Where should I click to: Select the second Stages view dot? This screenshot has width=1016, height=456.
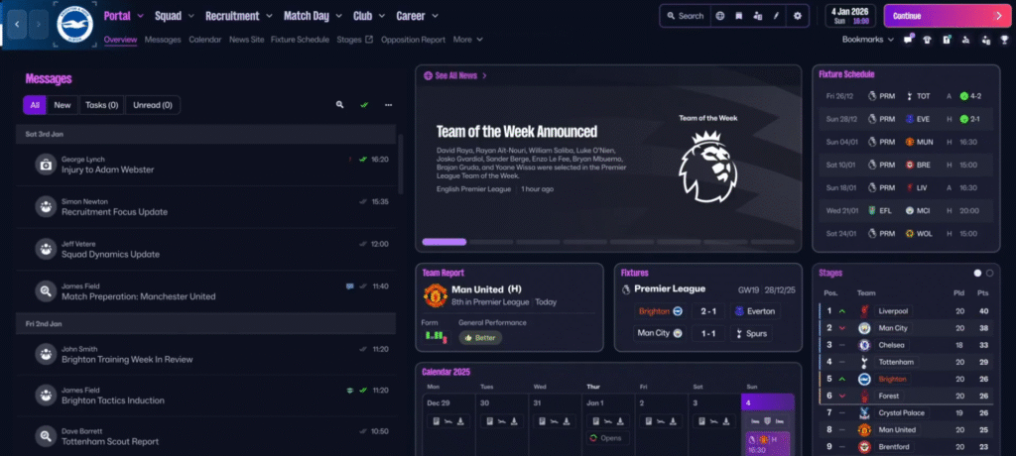click(x=989, y=274)
